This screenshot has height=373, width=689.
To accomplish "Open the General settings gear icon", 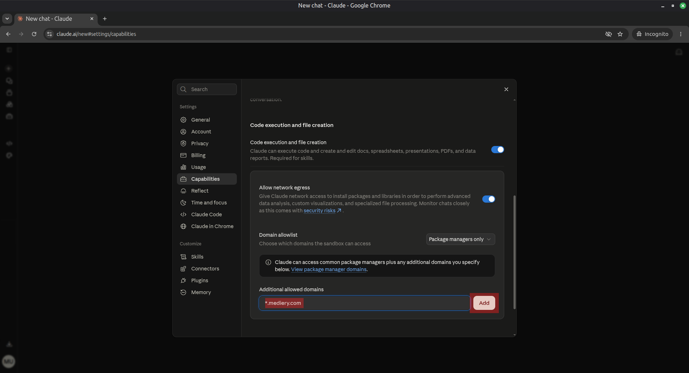I will (183, 120).
